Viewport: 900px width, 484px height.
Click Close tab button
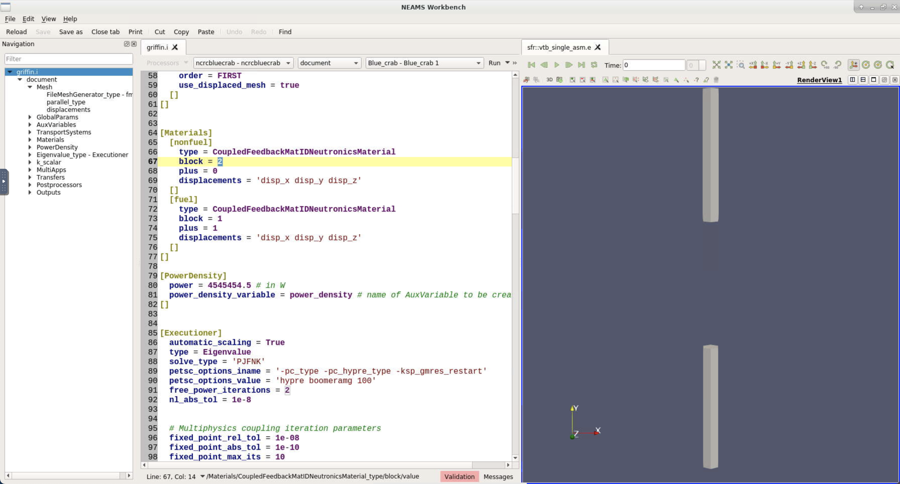click(x=105, y=32)
